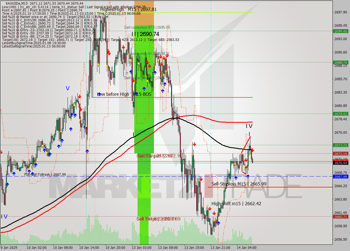350x251 pixels.
Task: Select the LatestBuySignalTime header line
Action: pyautogui.click(x=34, y=43)
